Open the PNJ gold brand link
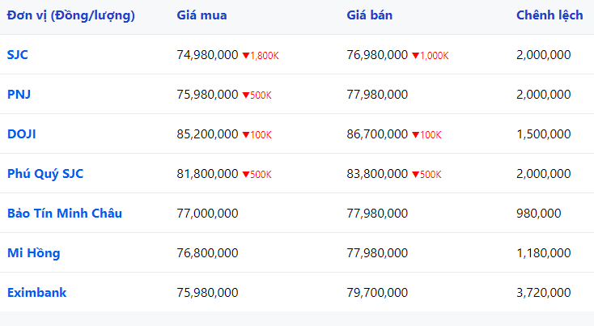The width and height of the screenshot is (594, 326). 19,95
